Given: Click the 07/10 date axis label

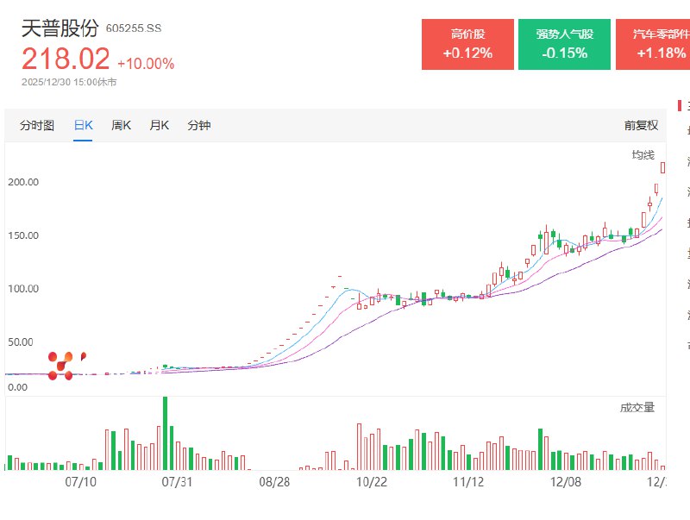Looking at the screenshot, I should 80,482.
